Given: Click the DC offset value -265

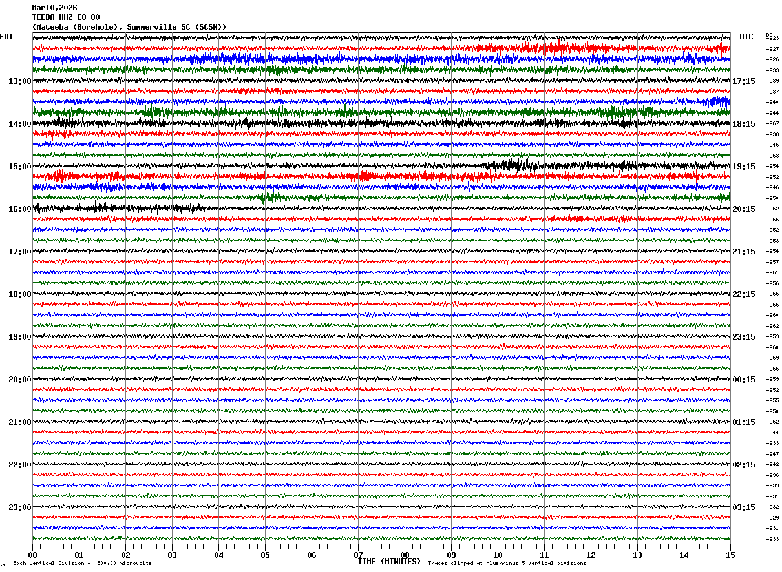Looking at the screenshot, I should tap(772, 294).
